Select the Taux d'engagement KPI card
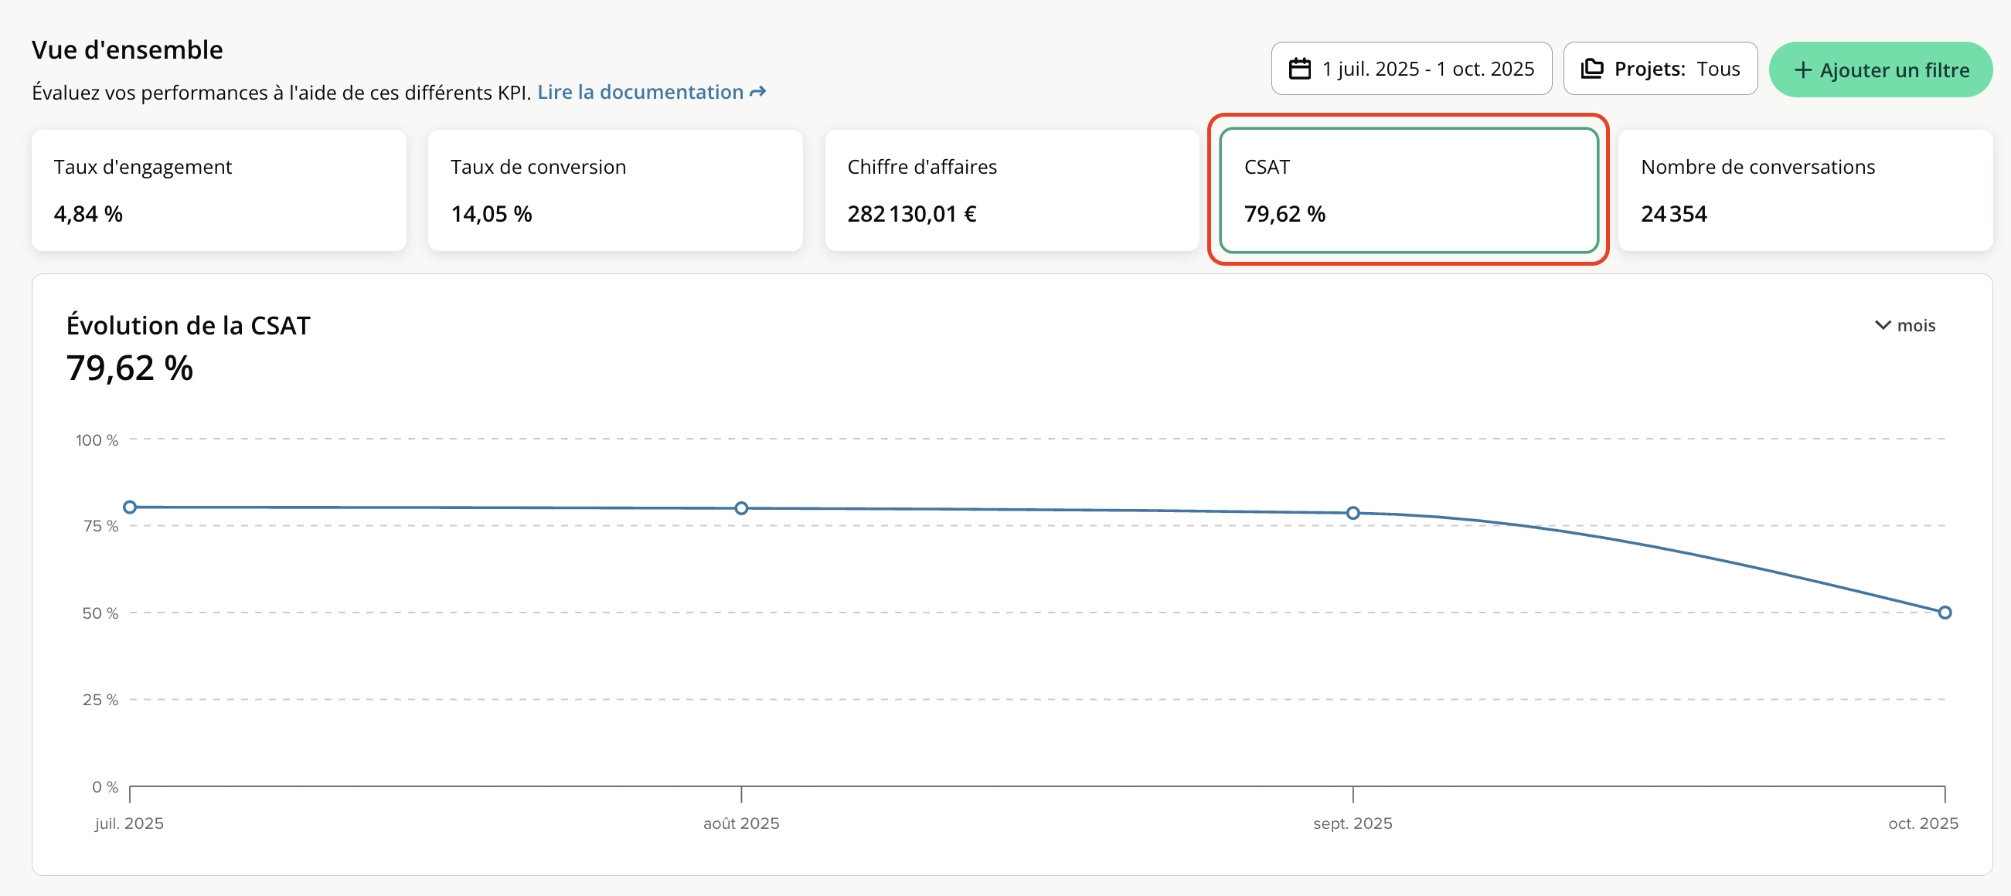Screen dimensions: 2011x896 tap(219, 191)
